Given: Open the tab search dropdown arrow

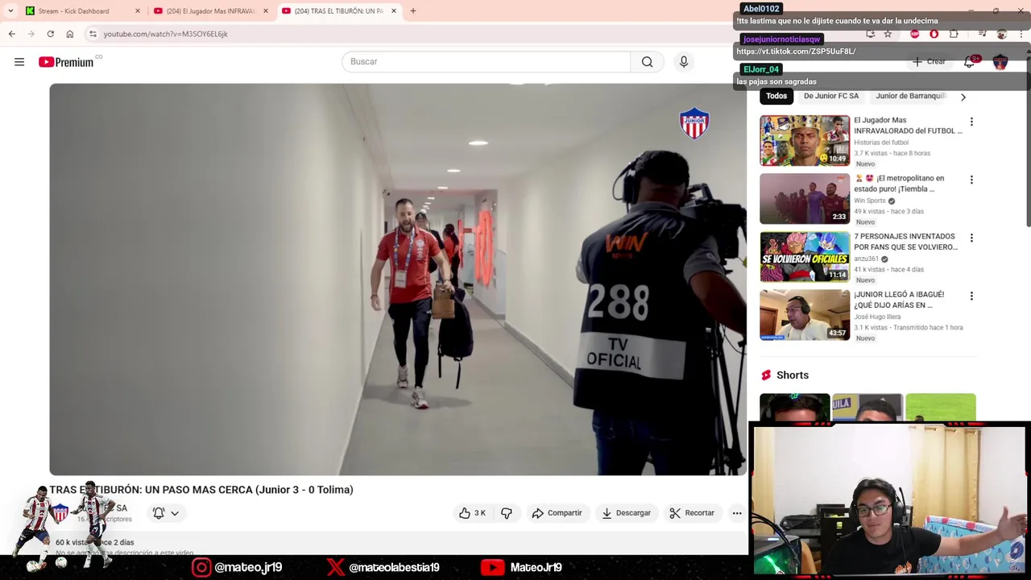Looking at the screenshot, I should pos(10,11).
